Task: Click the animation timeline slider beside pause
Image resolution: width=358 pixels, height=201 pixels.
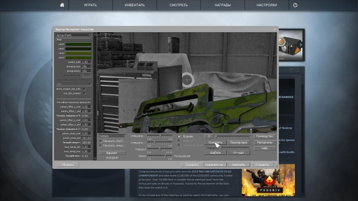Action: pos(232,136)
